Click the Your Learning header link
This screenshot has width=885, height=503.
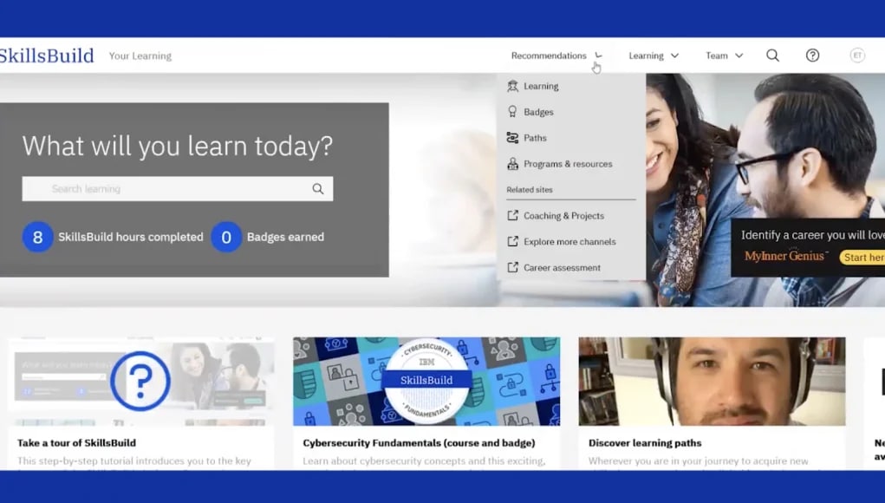140,56
